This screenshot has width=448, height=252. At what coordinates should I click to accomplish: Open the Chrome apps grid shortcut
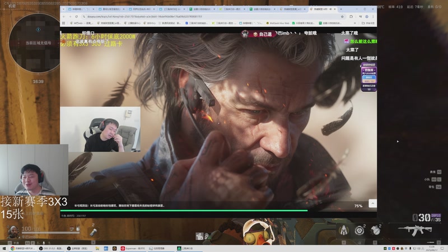pos(63,23)
